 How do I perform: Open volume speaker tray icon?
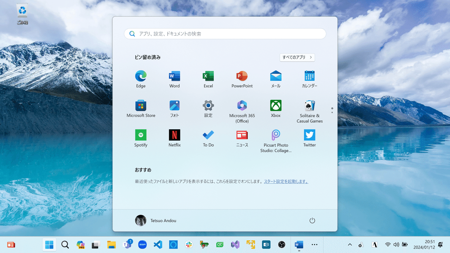pyautogui.click(x=396, y=245)
